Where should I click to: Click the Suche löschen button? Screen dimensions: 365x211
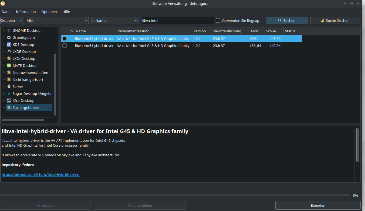click(x=335, y=20)
